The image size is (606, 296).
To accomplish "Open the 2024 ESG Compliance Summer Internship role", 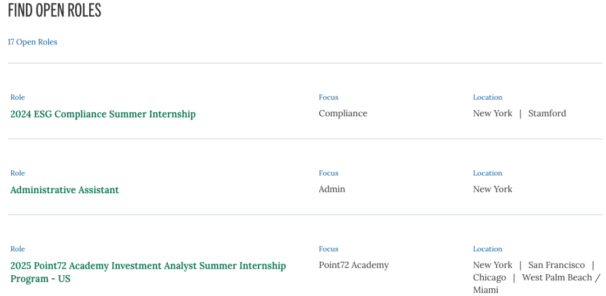I will click(x=103, y=114).
